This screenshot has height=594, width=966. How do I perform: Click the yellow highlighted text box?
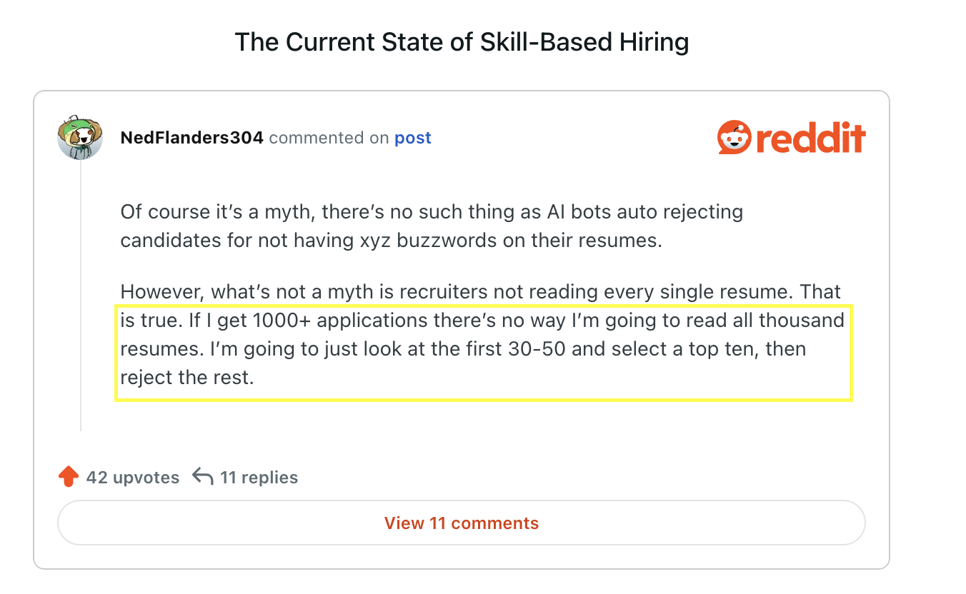pyautogui.click(x=483, y=353)
